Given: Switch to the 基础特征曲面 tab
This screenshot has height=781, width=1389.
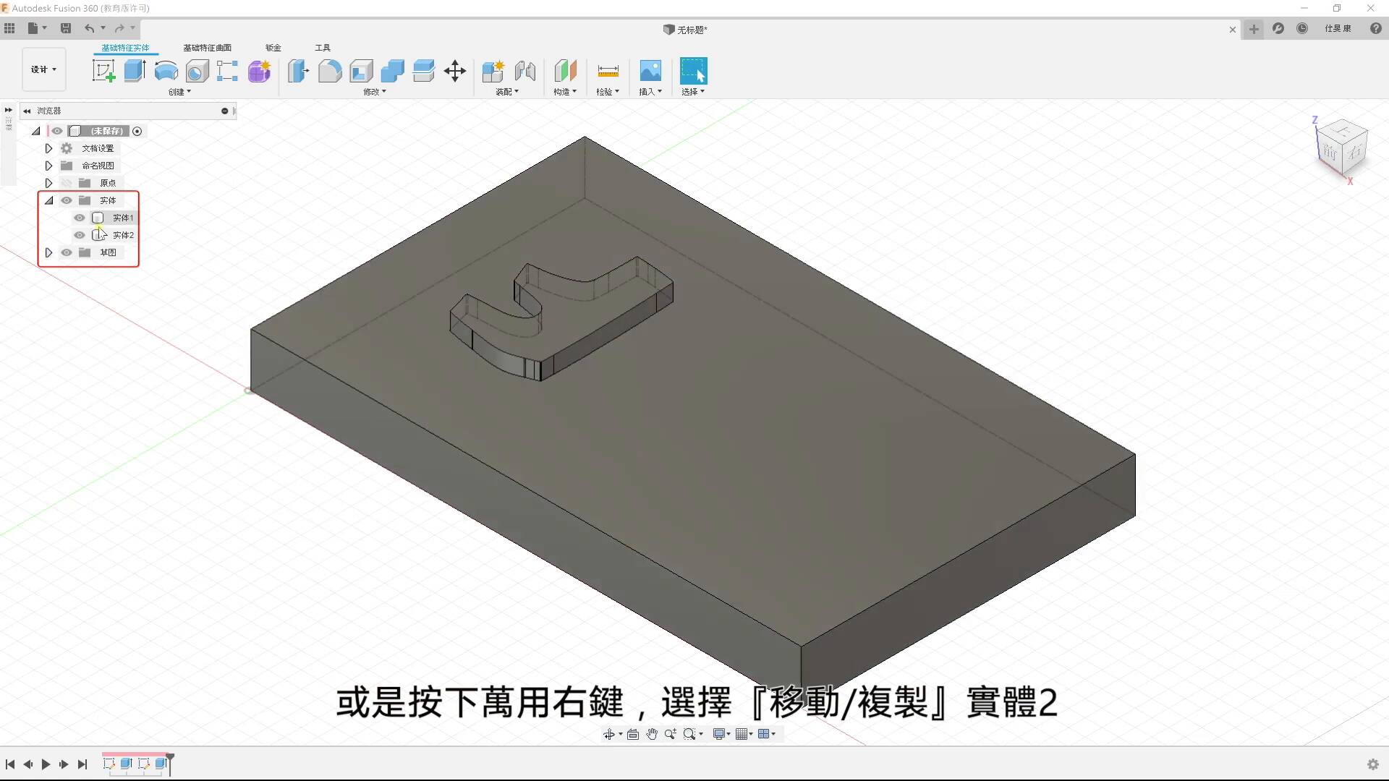Looking at the screenshot, I should (207, 48).
